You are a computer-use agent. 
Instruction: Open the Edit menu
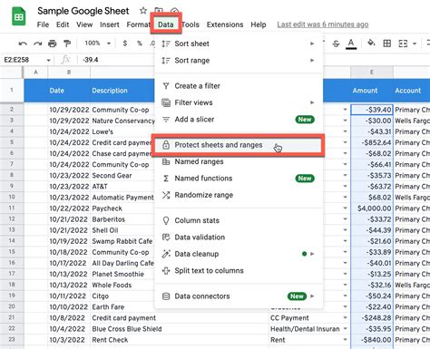pyautogui.click(x=63, y=24)
